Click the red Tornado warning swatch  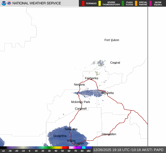coord(83,3)
